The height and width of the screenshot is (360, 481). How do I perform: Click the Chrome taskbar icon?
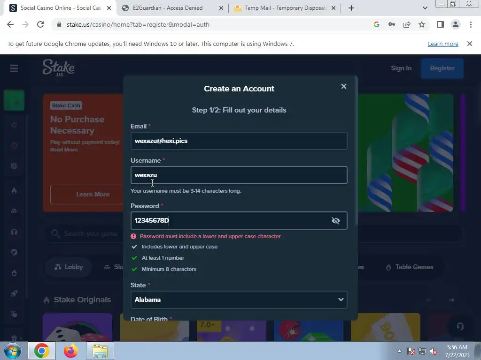click(x=42, y=351)
